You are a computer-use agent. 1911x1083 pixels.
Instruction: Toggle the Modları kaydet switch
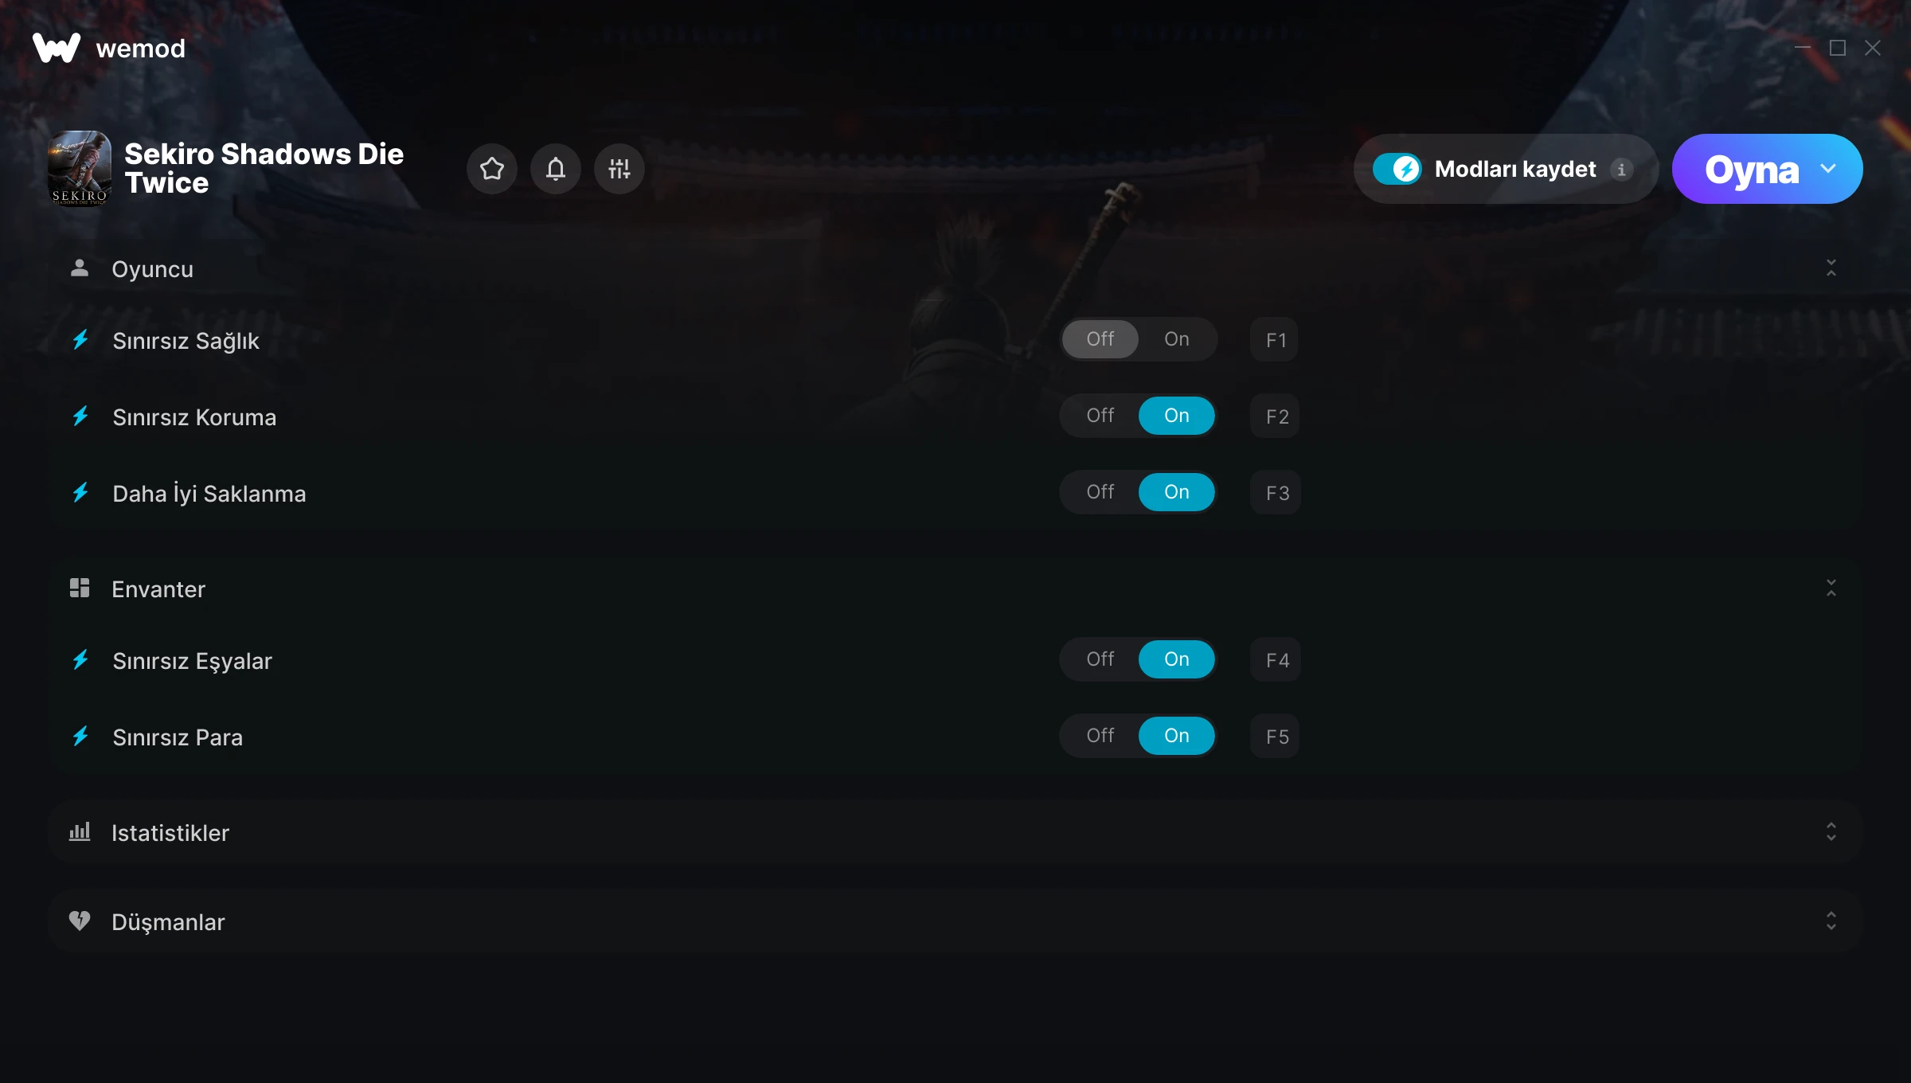click(x=1397, y=169)
